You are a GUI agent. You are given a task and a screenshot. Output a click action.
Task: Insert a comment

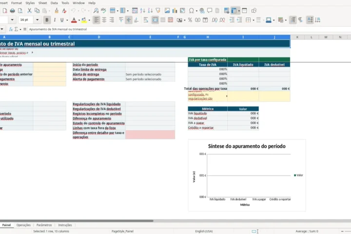click(210, 11)
